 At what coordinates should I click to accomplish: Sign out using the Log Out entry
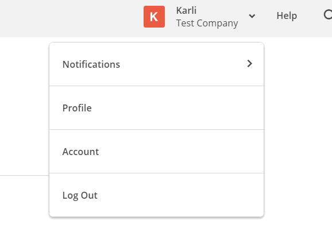pyautogui.click(x=156, y=195)
